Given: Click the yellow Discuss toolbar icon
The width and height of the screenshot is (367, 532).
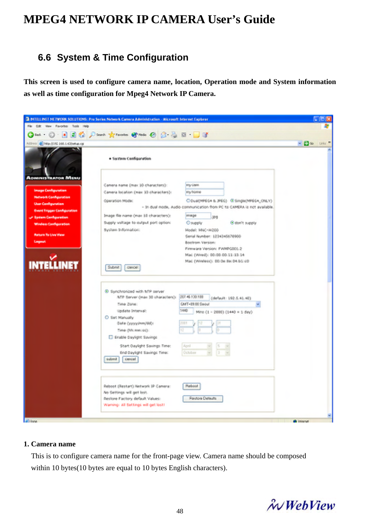Looking at the screenshot, I should pos(196,135).
